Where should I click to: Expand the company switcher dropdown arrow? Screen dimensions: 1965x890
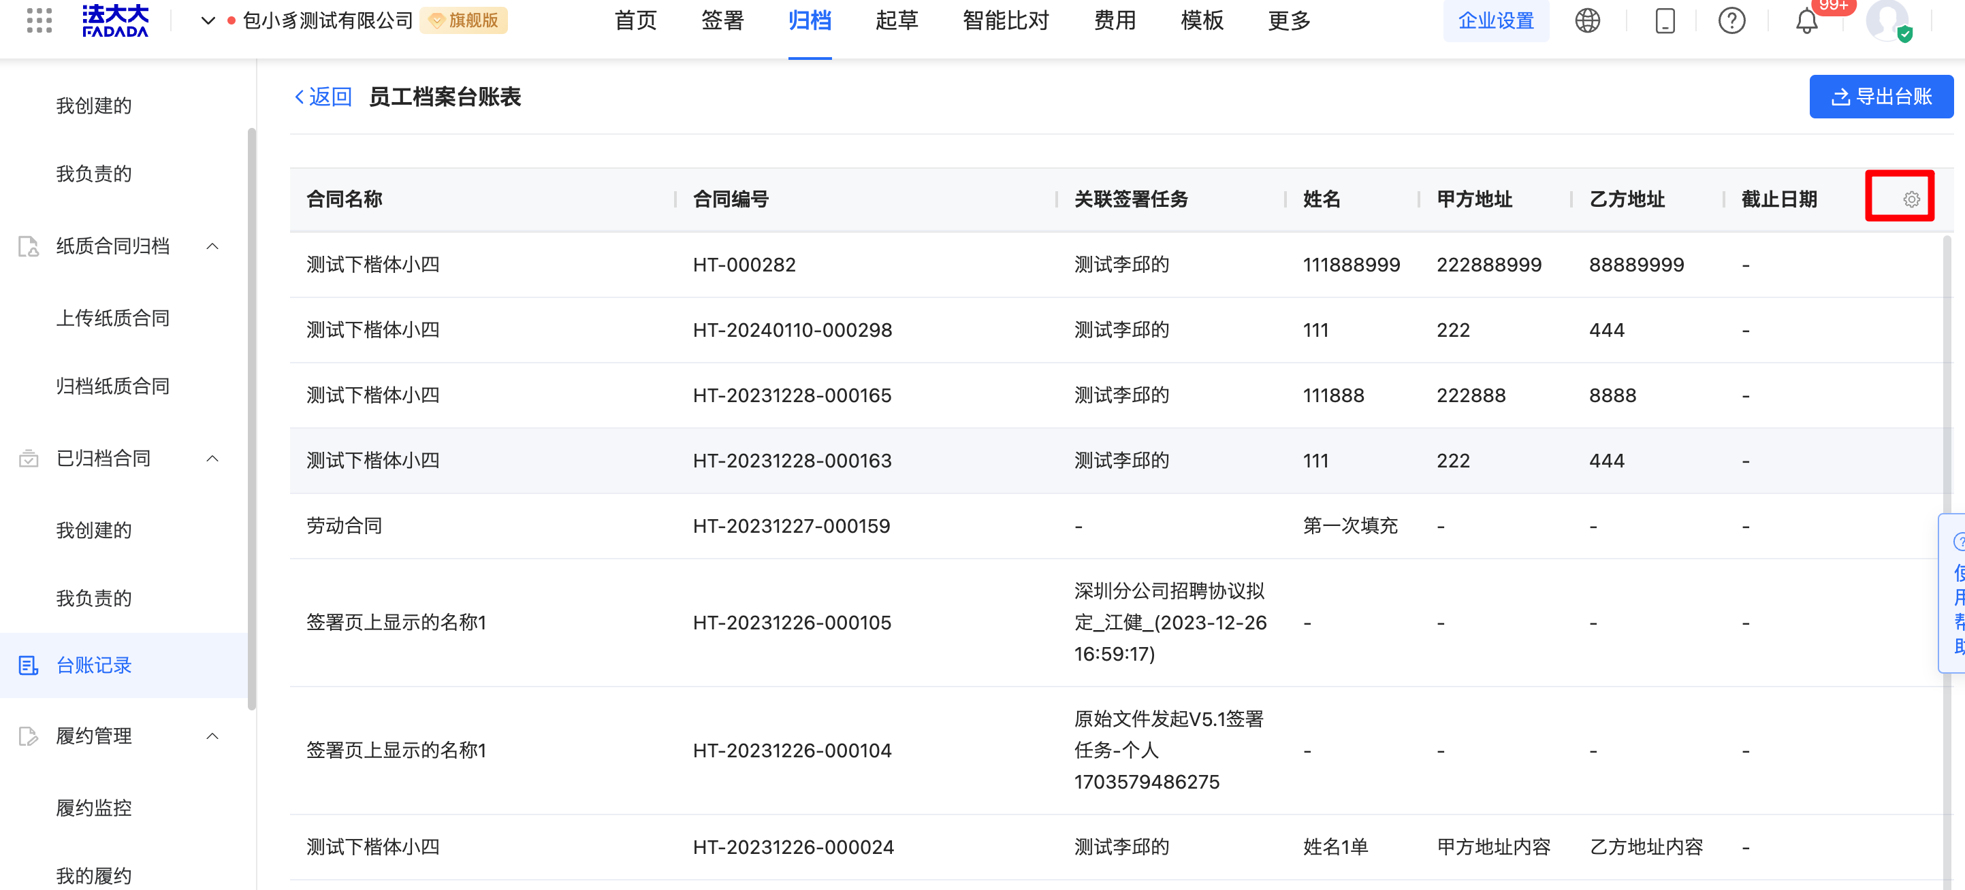(x=208, y=20)
